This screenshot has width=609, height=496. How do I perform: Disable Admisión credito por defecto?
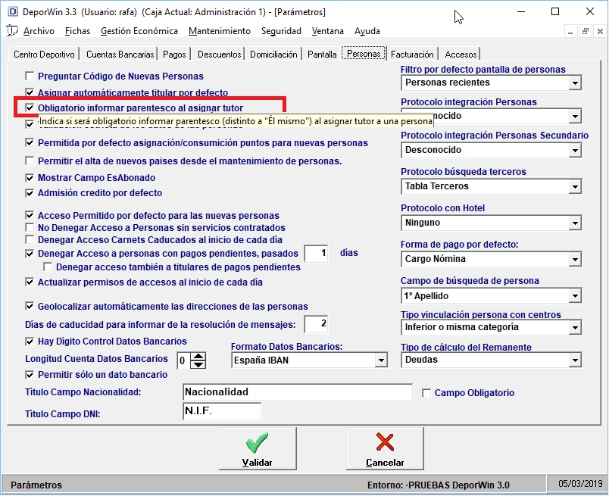(30, 192)
